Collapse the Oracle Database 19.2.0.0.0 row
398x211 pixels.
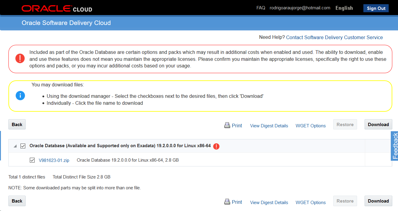(15, 146)
